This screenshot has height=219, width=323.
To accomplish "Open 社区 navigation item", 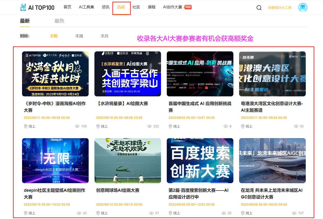I will pyautogui.click(x=136, y=7).
